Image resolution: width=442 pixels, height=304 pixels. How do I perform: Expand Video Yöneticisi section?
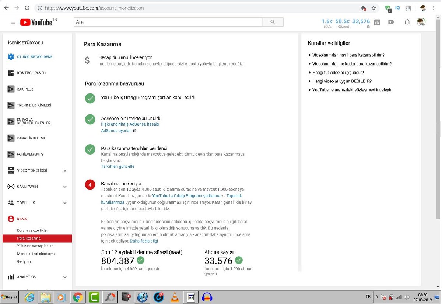[x=65, y=170]
